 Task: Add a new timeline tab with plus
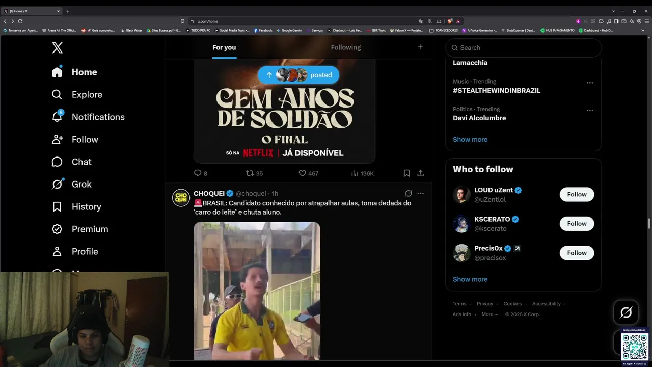[420, 47]
